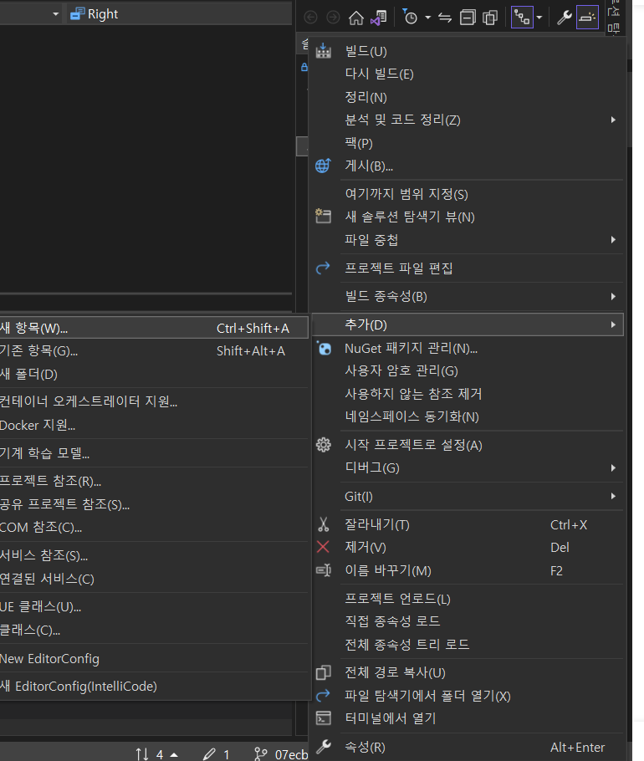The image size is (644, 761).
Task: Click the pending changes filter clock icon
Action: (410, 17)
